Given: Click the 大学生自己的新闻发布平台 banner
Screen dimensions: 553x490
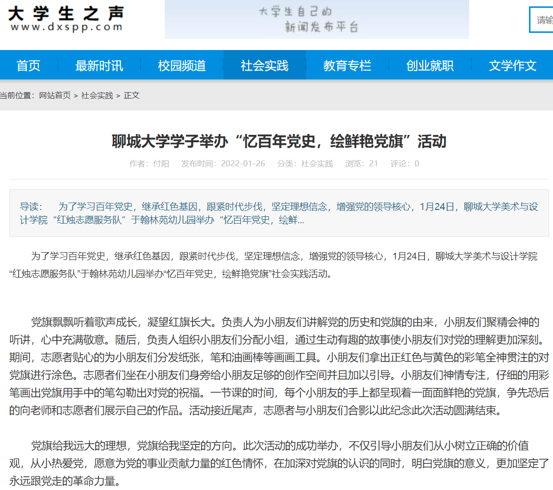Looking at the screenshot, I should coord(317,20).
